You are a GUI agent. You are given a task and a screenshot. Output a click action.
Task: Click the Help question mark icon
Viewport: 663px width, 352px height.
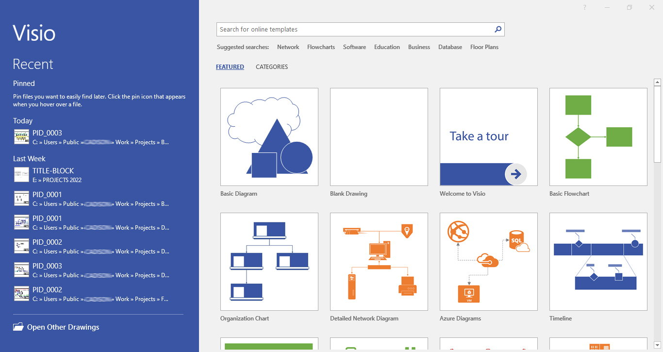pos(584,7)
